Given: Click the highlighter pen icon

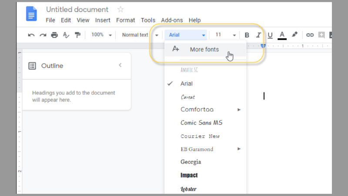Looking at the screenshot, I should click(x=294, y=35).
